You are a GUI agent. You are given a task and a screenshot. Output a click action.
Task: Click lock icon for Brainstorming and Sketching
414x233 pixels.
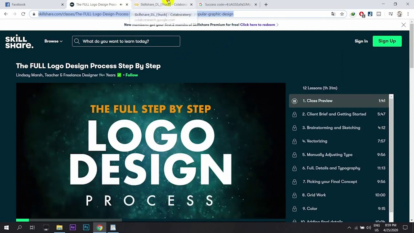tap(294, 128)
